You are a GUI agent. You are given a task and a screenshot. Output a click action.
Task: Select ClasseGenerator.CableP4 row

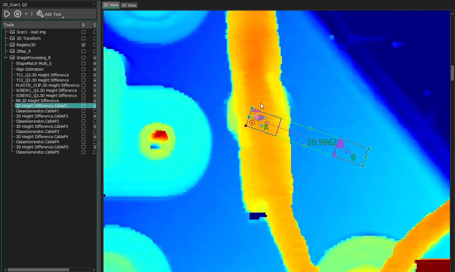click(x=38, y=142)
